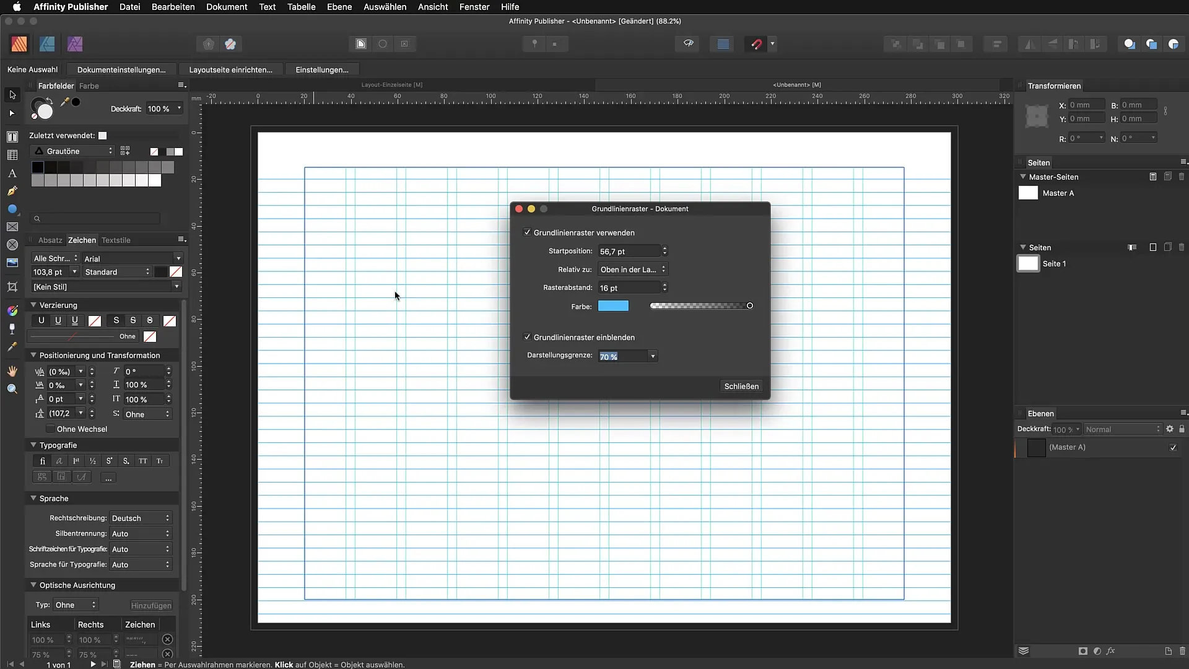Switch to Designer persona icon
The height and width of the screenshot is (669, 1189).
click(47, 44)
